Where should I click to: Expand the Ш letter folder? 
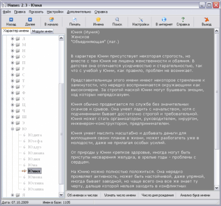point(12,117)
